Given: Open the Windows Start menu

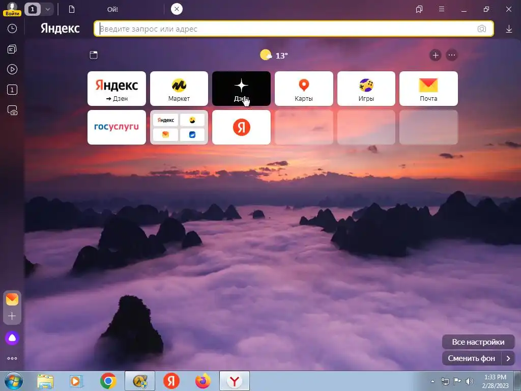Looking at the screenshot, I should 13,381.
